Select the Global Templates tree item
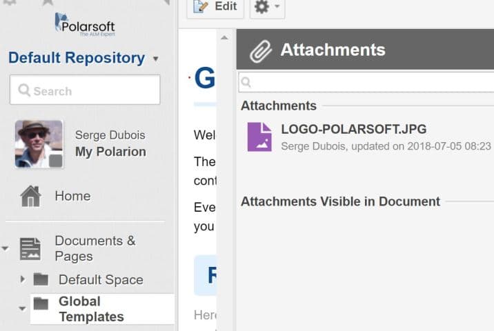Viewport: 494px width, 331px height. click(90, 309)
